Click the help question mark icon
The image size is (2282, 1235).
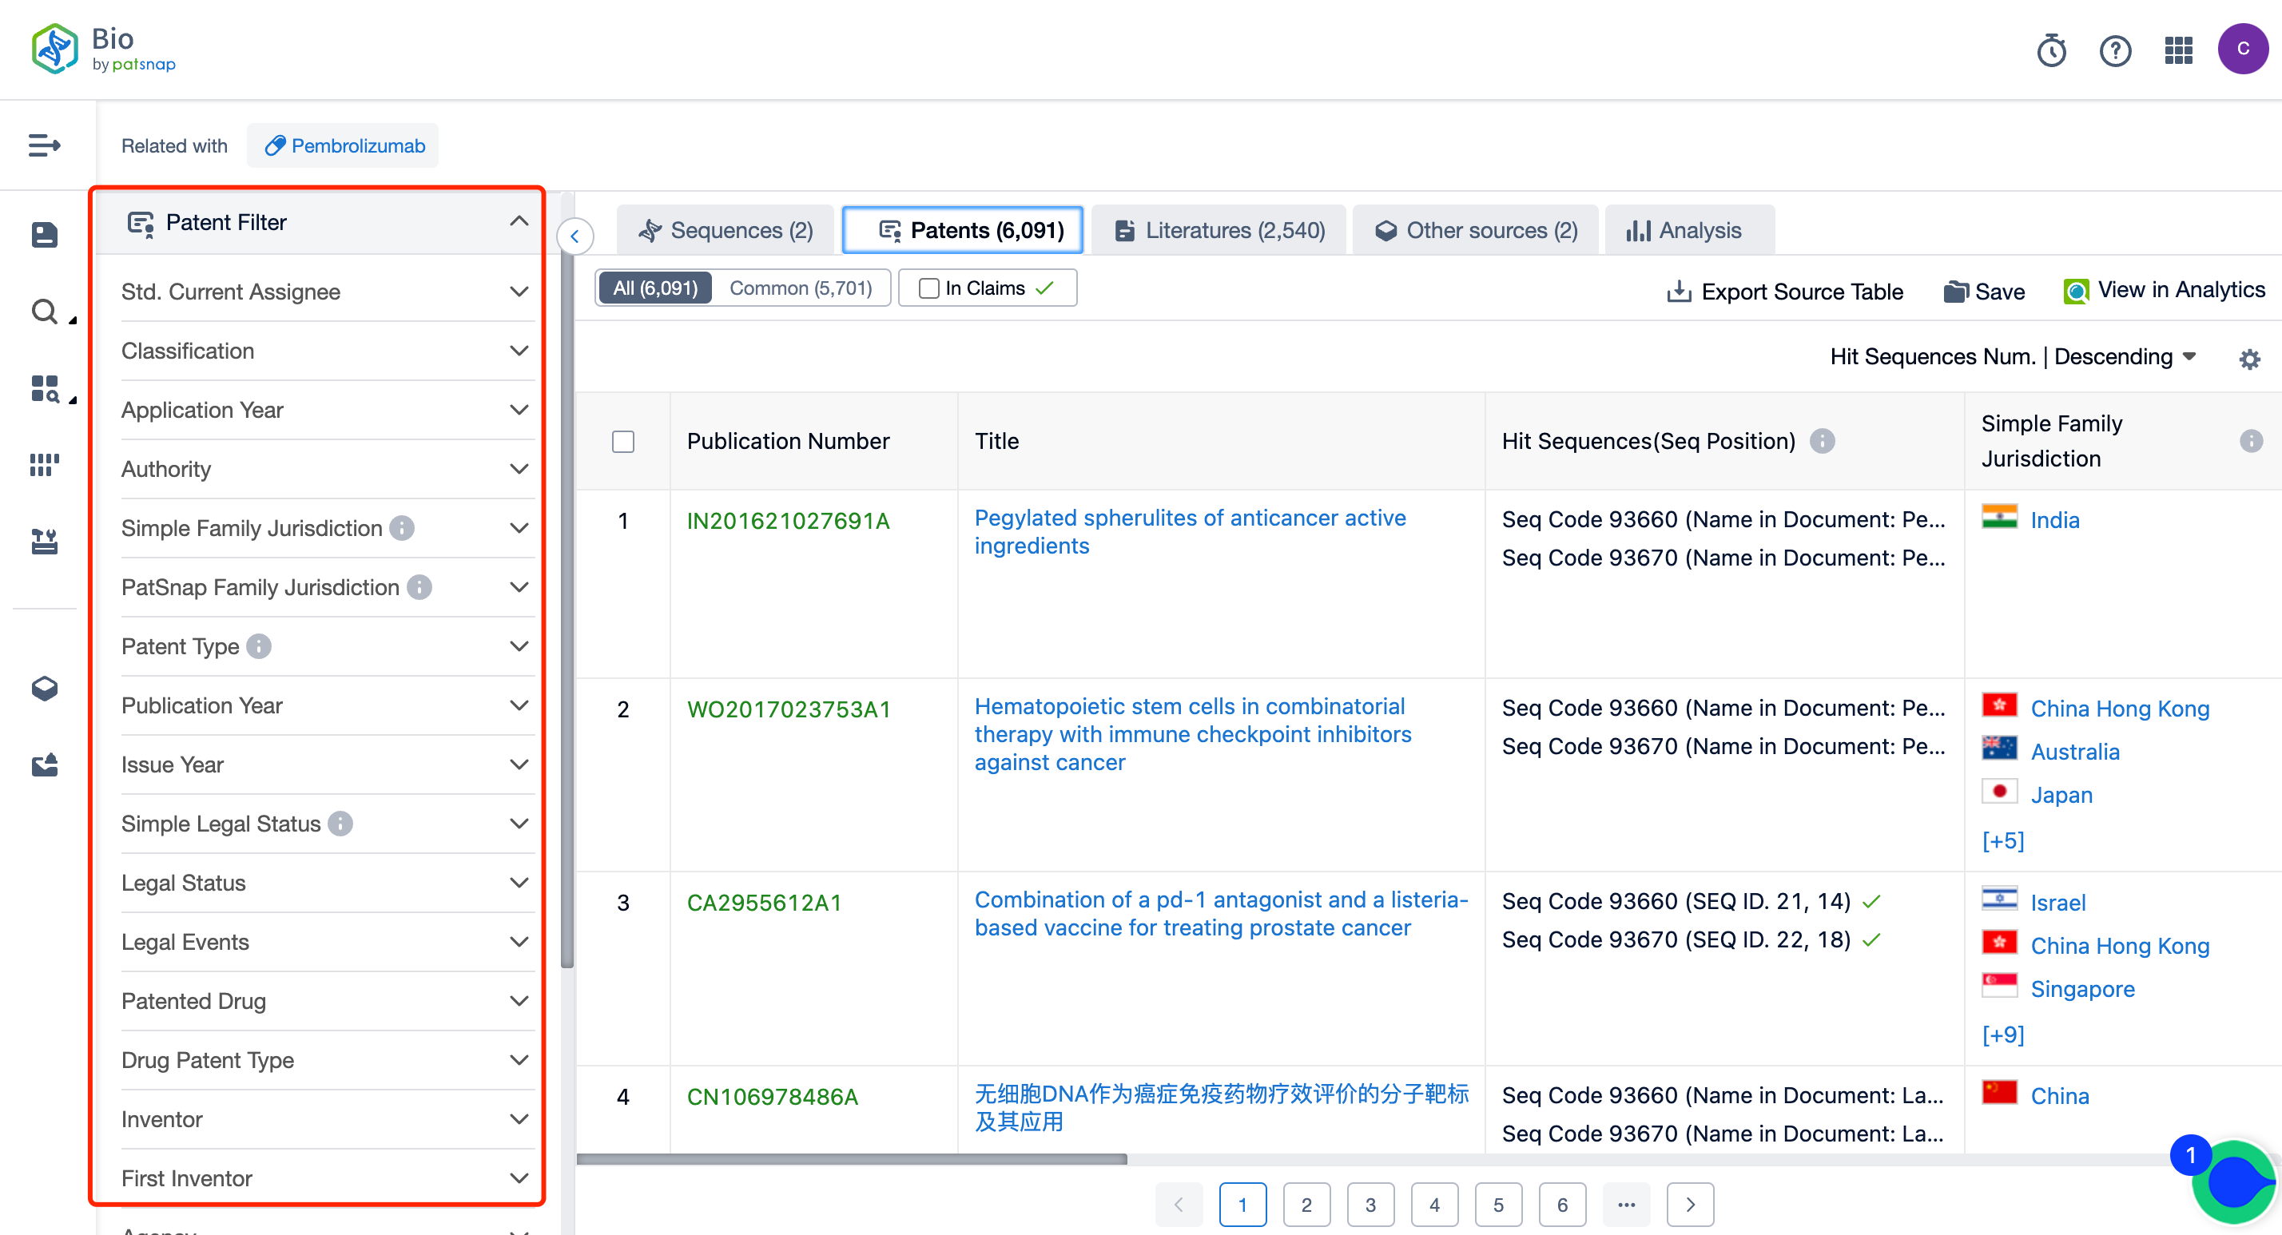[2117, 50]
